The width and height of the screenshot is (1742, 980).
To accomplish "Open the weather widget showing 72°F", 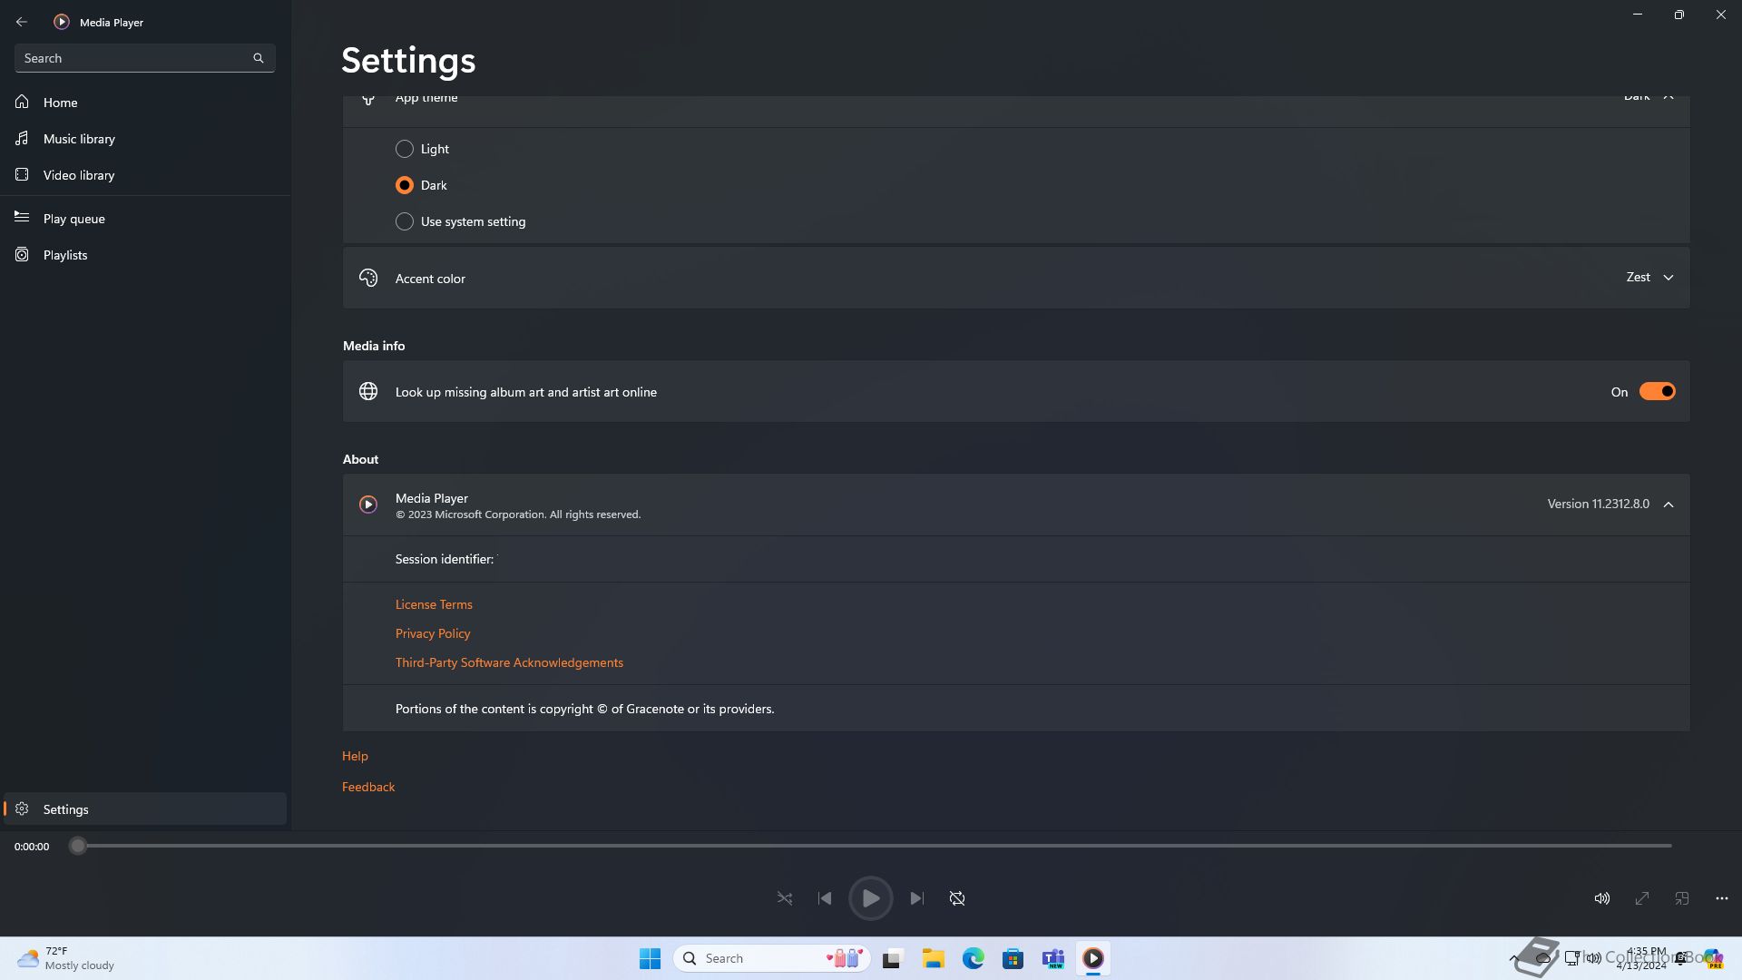I will point(65,958).
